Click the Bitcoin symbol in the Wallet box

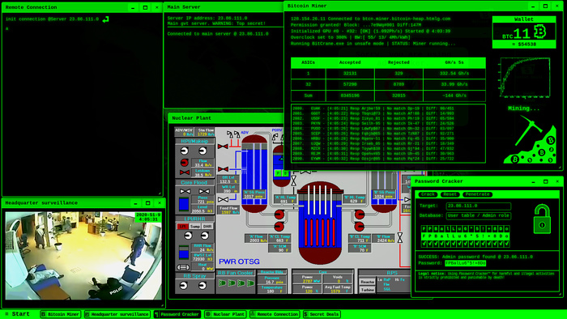point(540,32)
